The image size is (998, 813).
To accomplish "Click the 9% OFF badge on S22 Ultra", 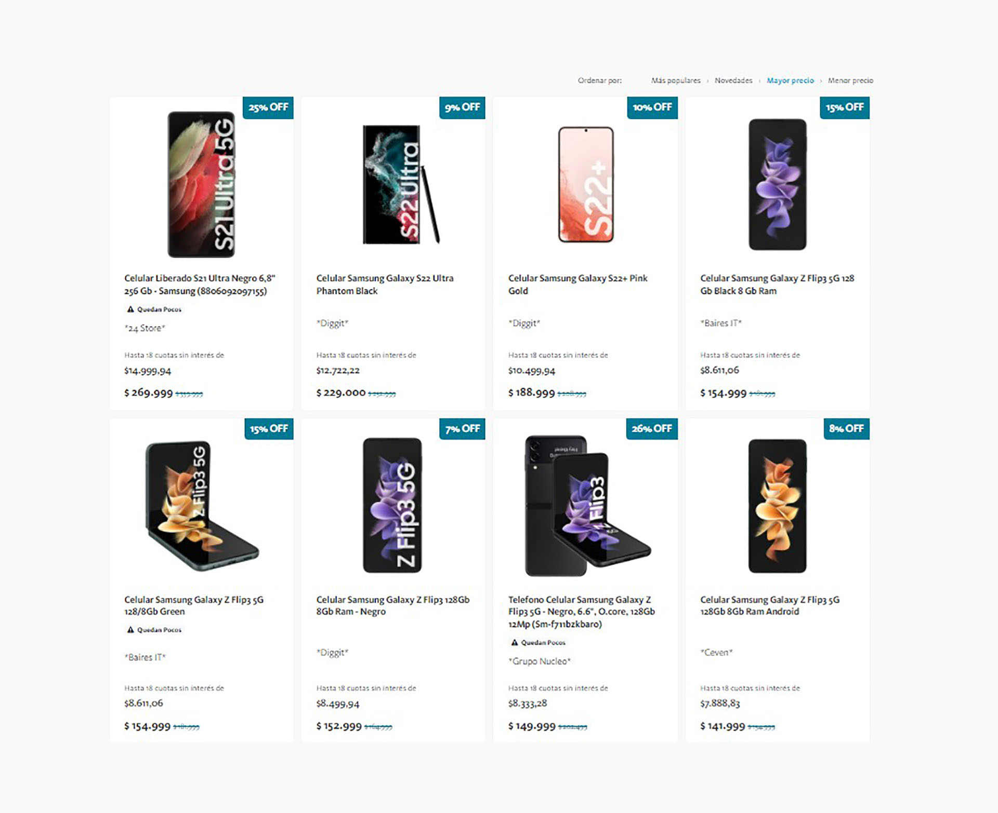I will (x=462, y=107).
